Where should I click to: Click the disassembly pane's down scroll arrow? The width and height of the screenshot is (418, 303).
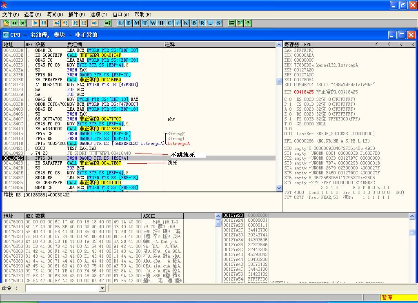tap(279, 188)
